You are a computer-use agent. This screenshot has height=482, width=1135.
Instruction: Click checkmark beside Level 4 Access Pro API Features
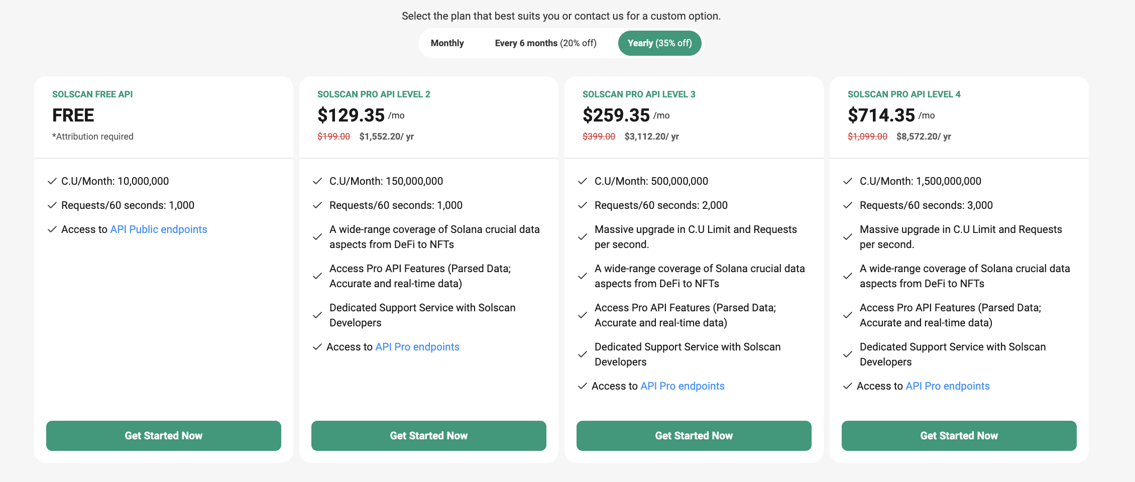tap(847, 315)
